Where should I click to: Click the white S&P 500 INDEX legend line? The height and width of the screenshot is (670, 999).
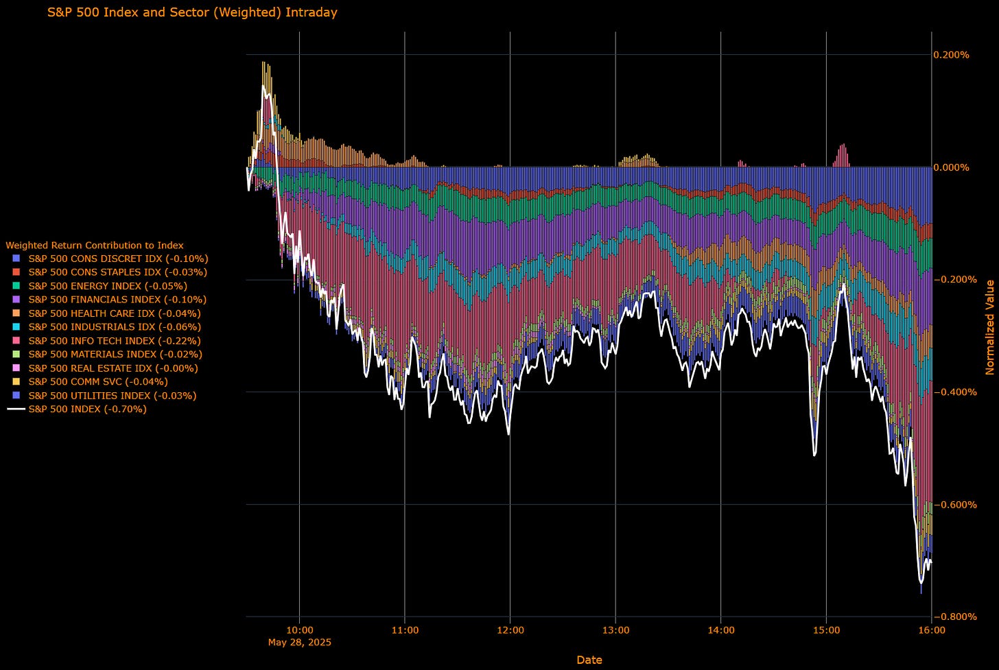click(16, 409)
